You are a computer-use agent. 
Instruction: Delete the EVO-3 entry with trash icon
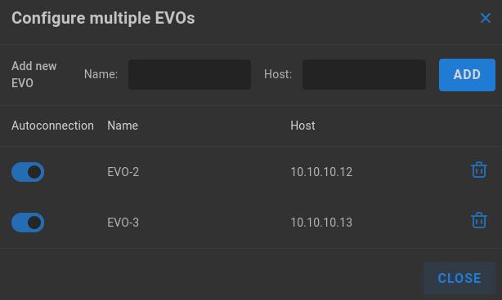point(479,220)
